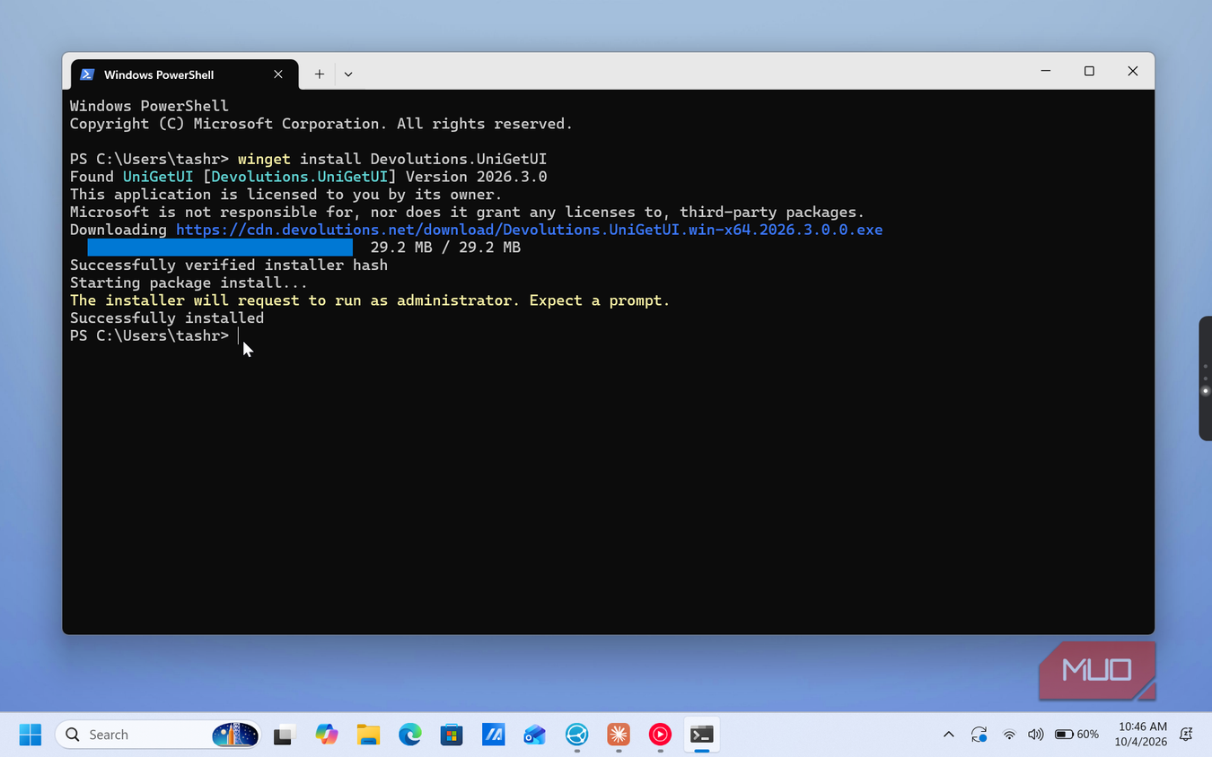Click the 'Version 2026.3.0' text

coord(477,177)
